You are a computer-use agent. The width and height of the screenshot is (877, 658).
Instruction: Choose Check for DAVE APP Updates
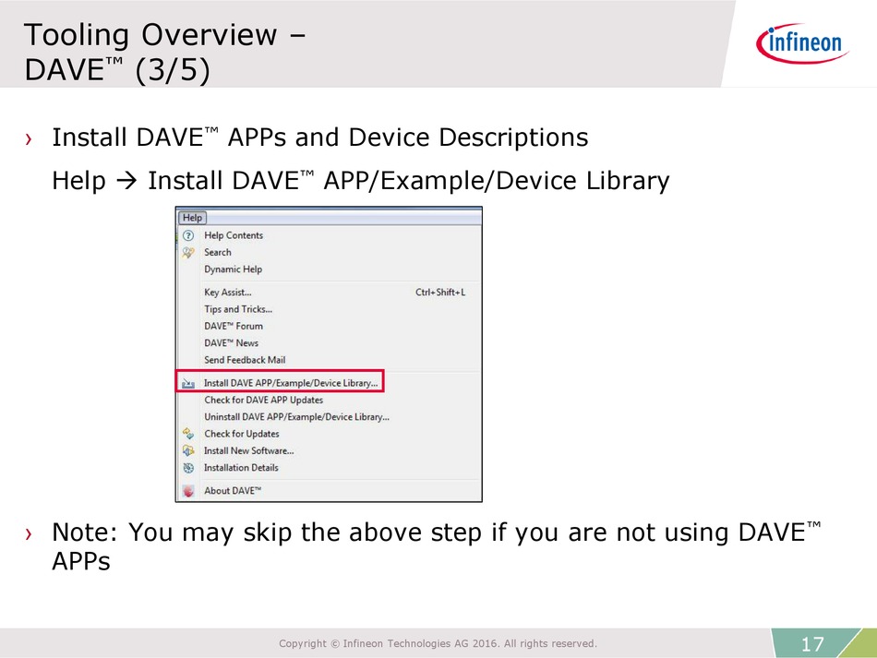[263, 400]
